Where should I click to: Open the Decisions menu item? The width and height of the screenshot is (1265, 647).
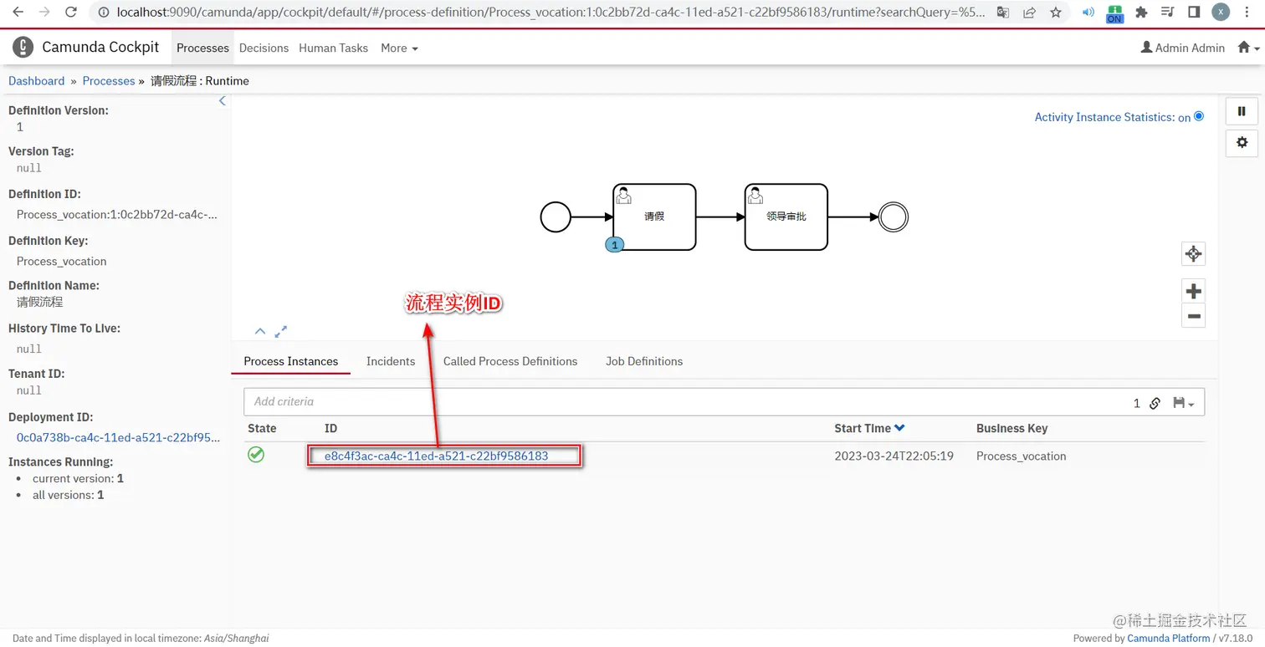(264, 48)
